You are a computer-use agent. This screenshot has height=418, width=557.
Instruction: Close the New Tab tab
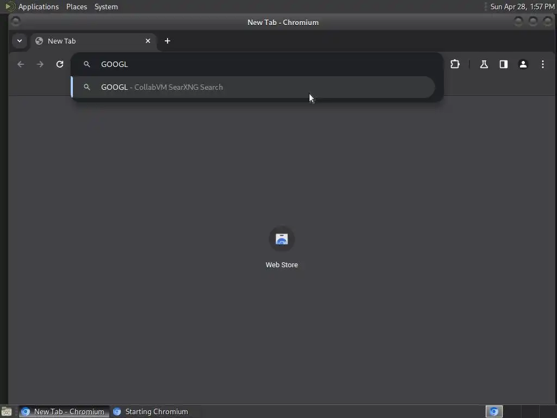point(148,41)
